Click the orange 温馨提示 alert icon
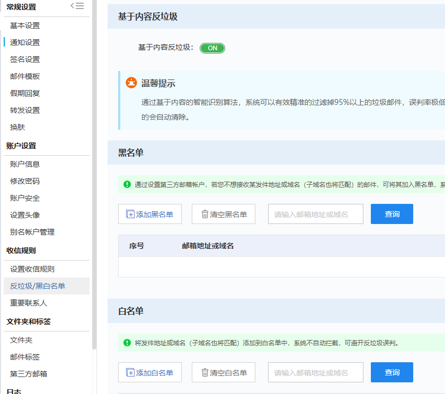 click(x=131, y=83)
